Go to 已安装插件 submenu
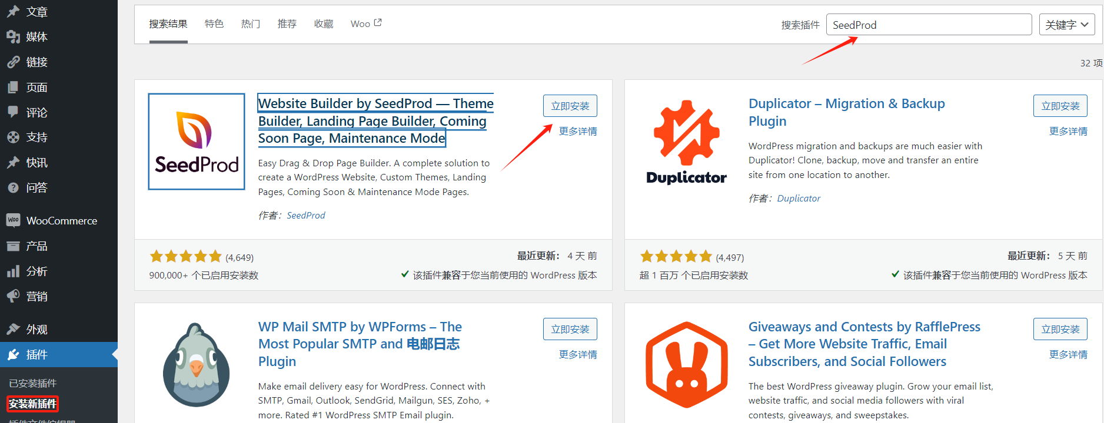Viewport: 1104px width, 423px height. coord(33,383)
